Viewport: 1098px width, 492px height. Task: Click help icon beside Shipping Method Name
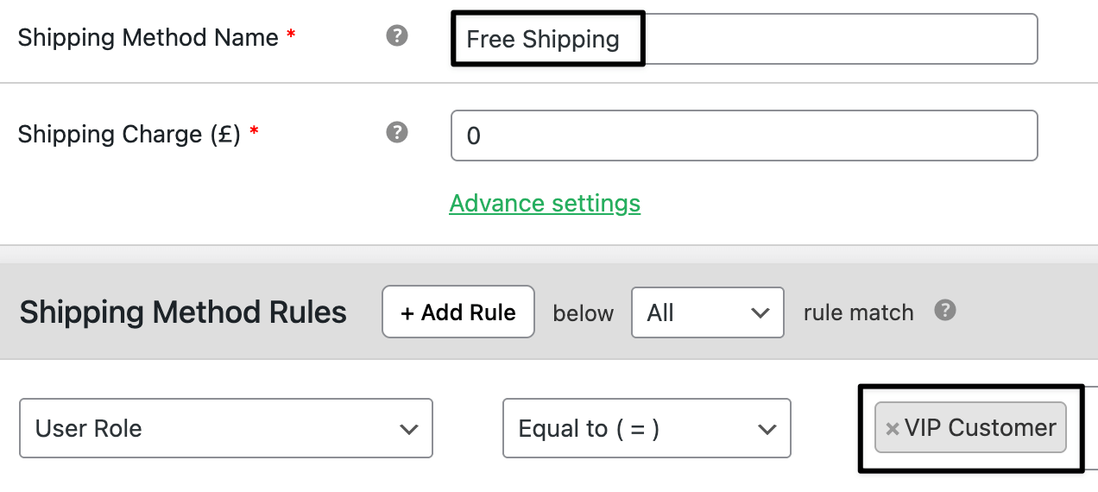[397, 36]
